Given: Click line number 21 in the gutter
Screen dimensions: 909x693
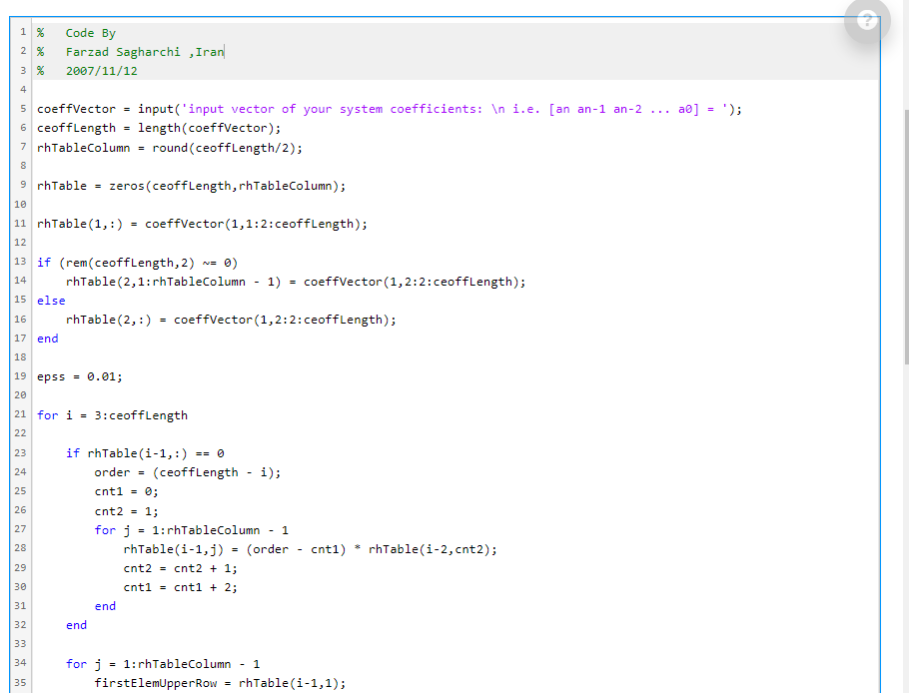Looking at the screenshot, I should (20, 414).
